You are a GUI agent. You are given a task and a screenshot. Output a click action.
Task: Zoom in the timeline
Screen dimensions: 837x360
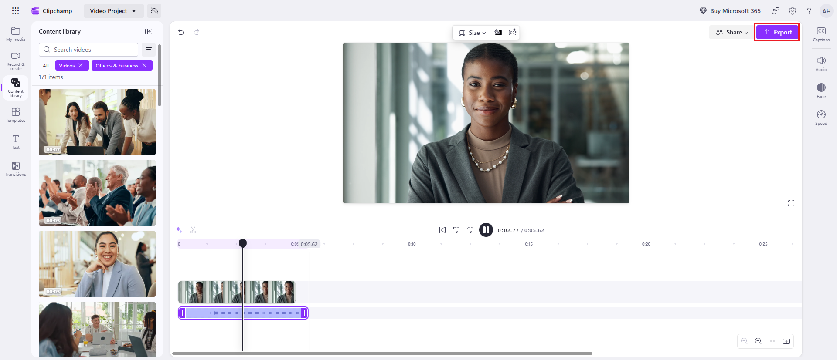pyautogui.click(x=759, y=341)
